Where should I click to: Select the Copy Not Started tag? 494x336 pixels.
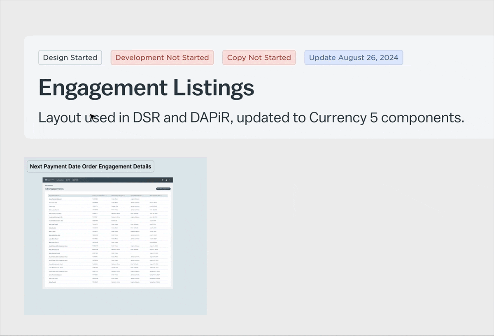259,58
